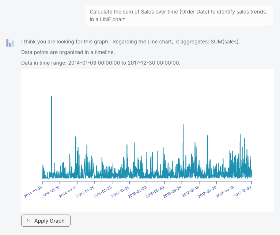
Task: Click the assistant bar-chart avatar icon
Action: tap(10, 43)
